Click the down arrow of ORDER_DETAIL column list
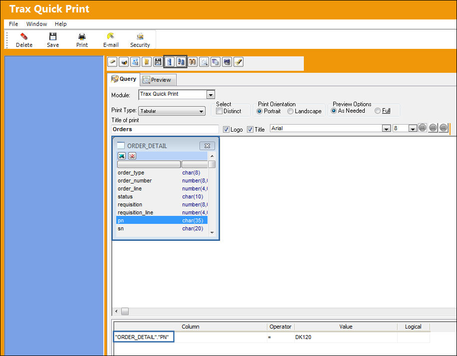 click(212, 232)
